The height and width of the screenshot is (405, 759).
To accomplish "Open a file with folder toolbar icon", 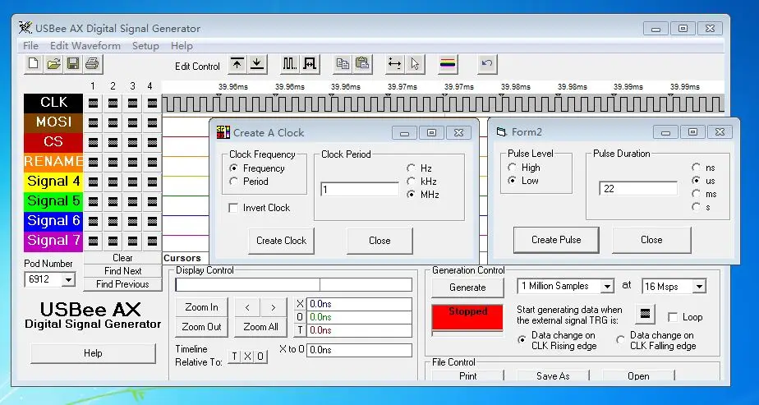I will coord(53,64).
